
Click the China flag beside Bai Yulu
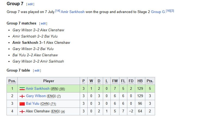click(x=22, y=104)
